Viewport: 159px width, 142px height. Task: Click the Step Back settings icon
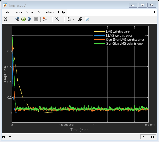(x=17, y=19)
